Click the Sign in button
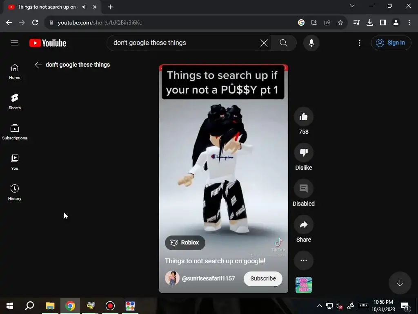 click(391, 43)
